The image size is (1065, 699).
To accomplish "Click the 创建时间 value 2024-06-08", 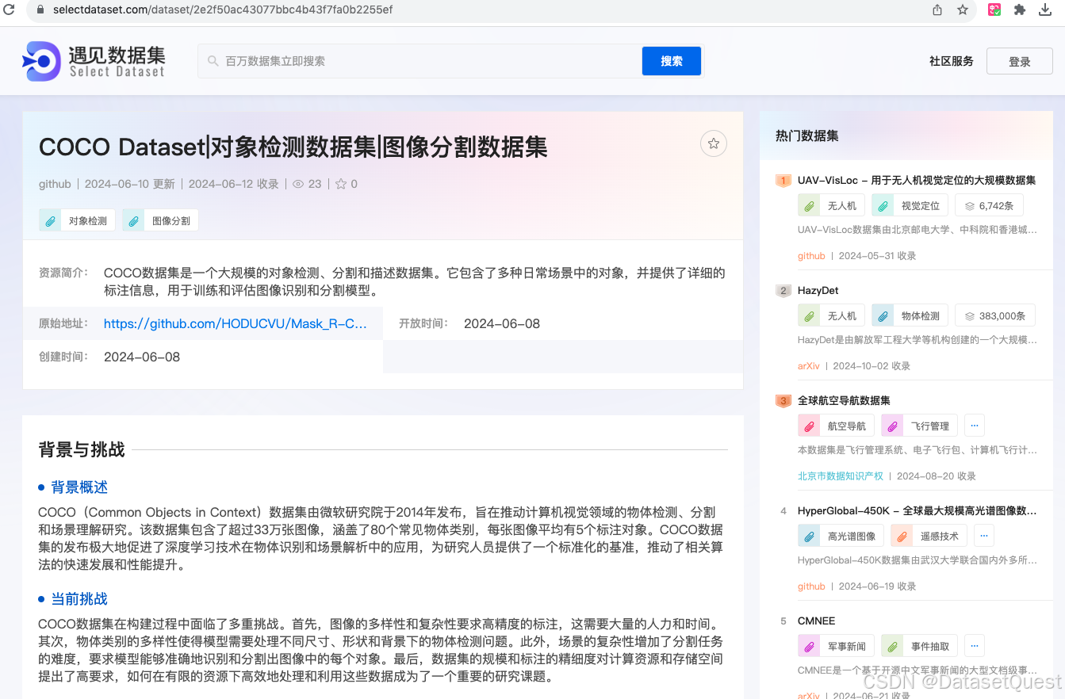I will pyautogui.click(x=142, y=357).
